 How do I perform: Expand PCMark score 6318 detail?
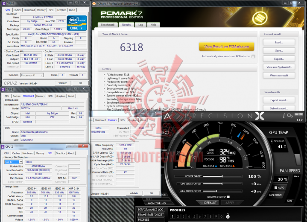(x=104, y=75)
